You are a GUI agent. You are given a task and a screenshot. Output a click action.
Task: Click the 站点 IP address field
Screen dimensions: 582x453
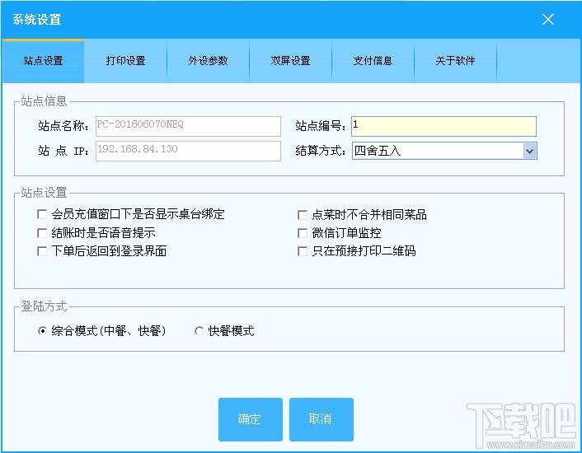(x=188, y=151)
